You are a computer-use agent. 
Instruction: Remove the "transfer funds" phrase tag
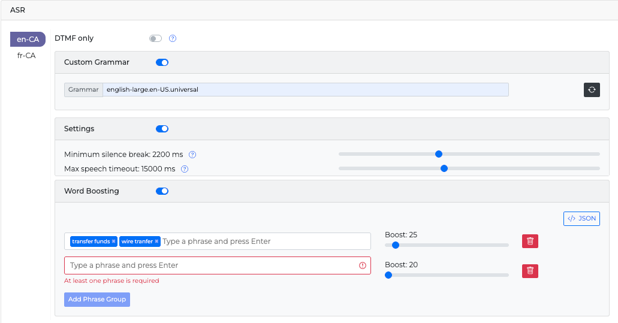113,242
